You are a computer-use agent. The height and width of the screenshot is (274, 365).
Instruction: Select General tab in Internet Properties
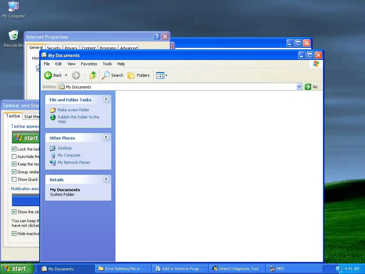(x=36, y=47)
